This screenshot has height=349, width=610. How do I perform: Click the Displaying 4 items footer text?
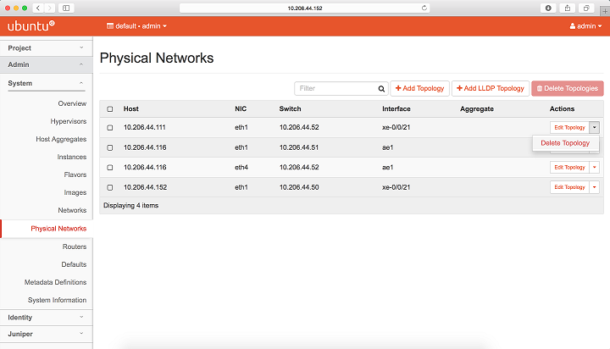130,206
